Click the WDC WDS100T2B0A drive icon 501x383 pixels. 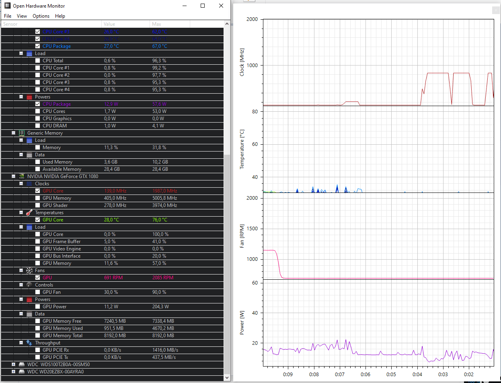click(x=22, y=365)
